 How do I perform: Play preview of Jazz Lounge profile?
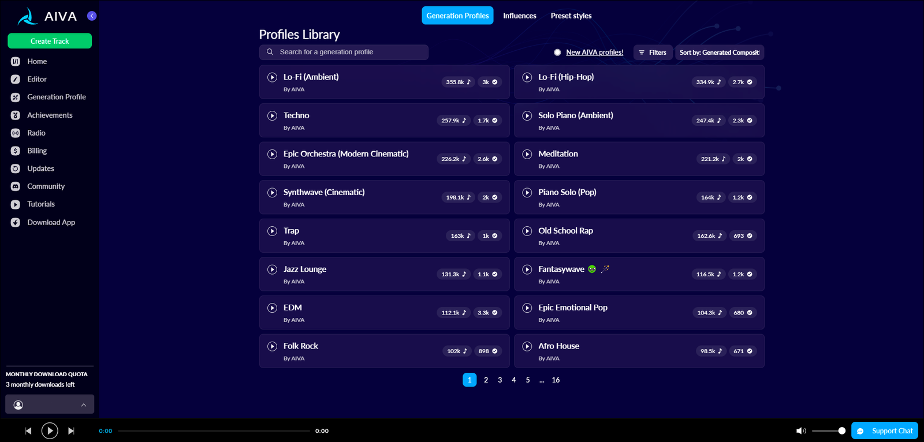(272, 269)
